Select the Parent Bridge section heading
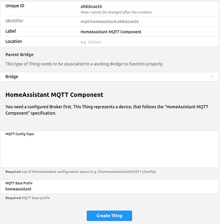Viewport: 220px width, 224px height. [19, 55]
